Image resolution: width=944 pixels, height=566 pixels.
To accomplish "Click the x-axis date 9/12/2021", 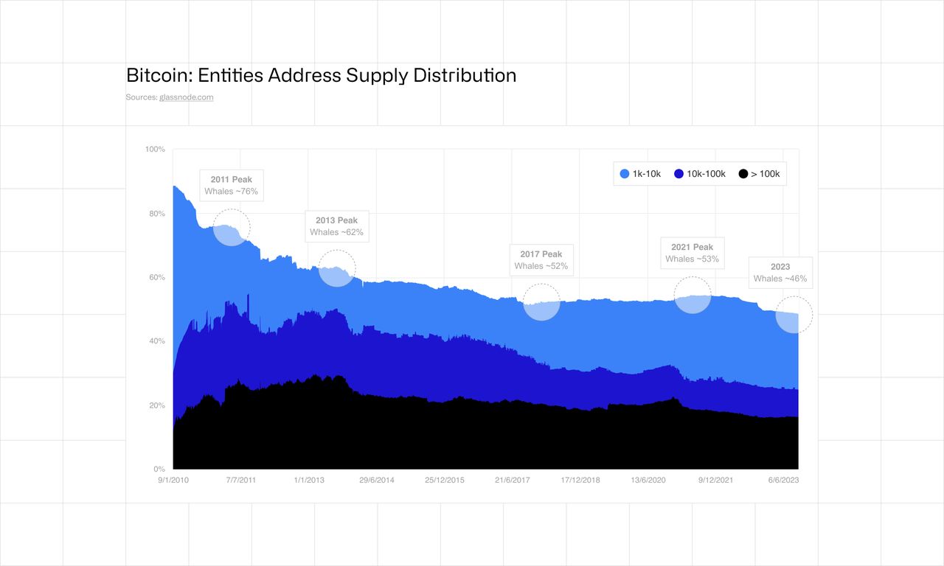I will (x=716, y=480).
